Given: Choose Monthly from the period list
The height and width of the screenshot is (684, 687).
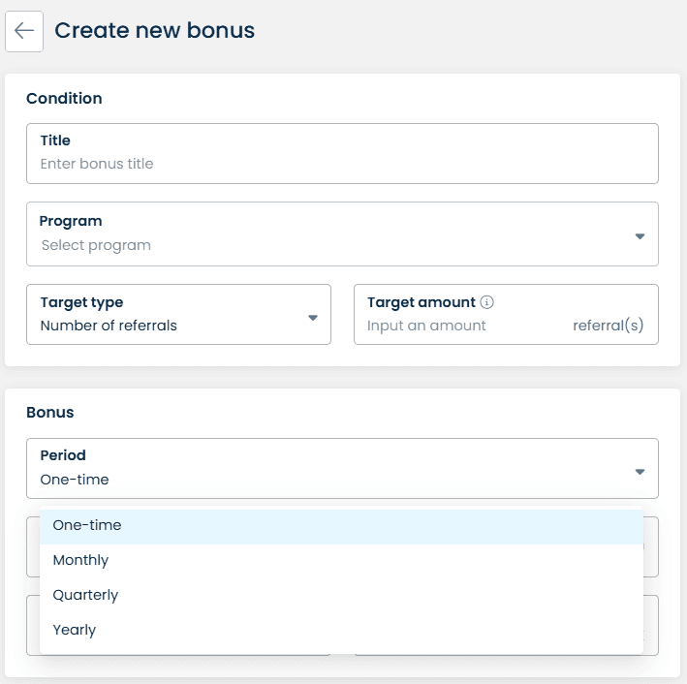Looking at the screenshot, I should click(81, 560).
